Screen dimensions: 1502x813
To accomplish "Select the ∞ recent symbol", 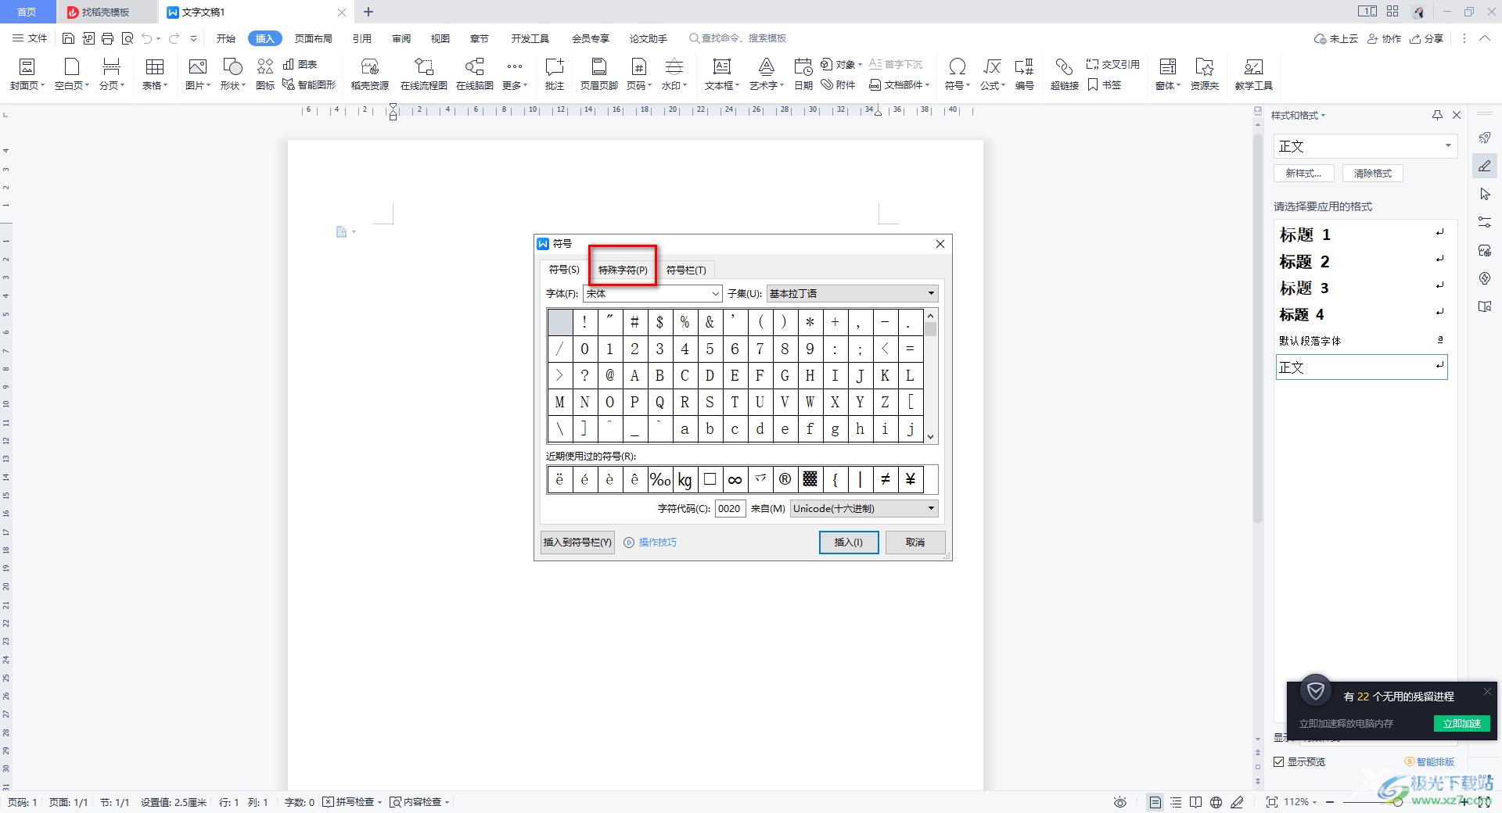I will 735,480.
